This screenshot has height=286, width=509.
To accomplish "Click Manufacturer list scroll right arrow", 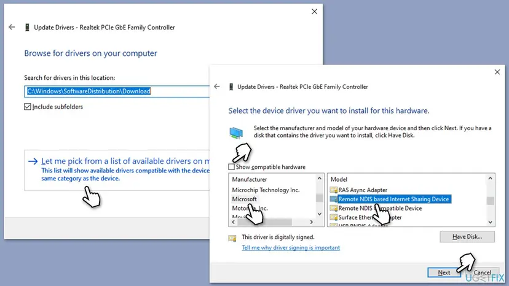I will pos(311,222).
